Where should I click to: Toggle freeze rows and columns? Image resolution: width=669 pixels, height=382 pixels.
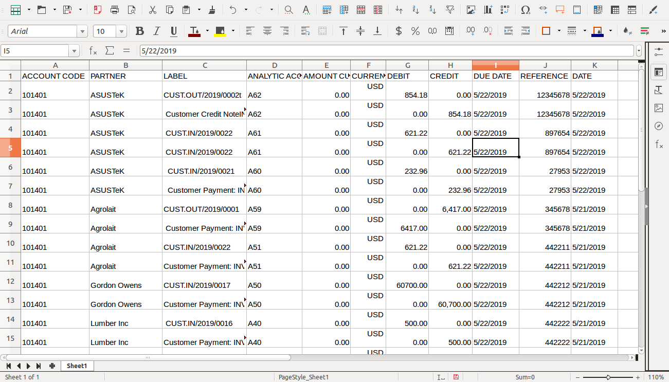pos(615,10)
